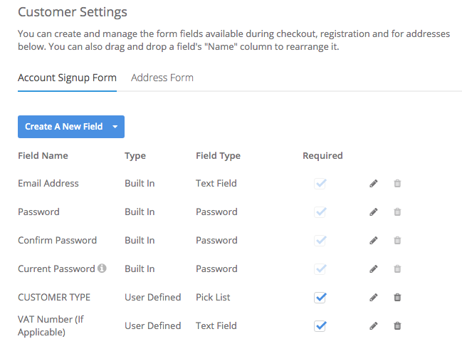Viewport: 462px width, 344px height.
Task: Click Required checkbox in Confirm Password row
Action: pos(320,241)
